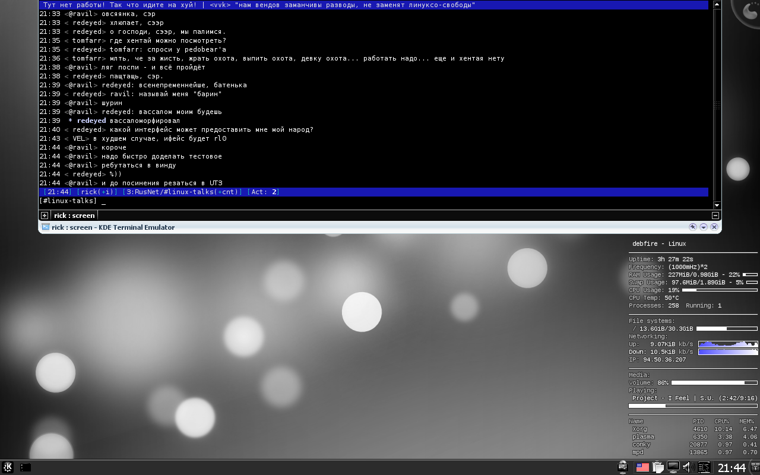Select the 'rick : screen' tab

pos(74,216)
